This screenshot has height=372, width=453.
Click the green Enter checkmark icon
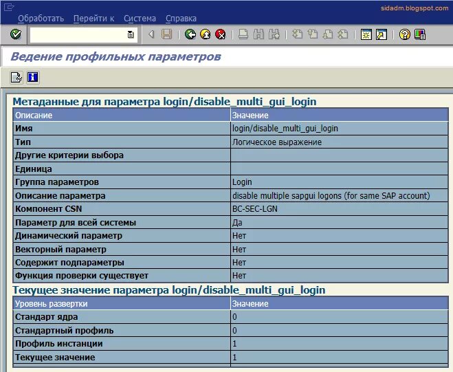(16, 34)
